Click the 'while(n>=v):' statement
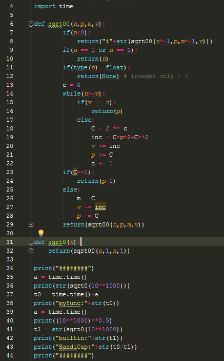This screenshot has height=361, width=224. point(84,93)
